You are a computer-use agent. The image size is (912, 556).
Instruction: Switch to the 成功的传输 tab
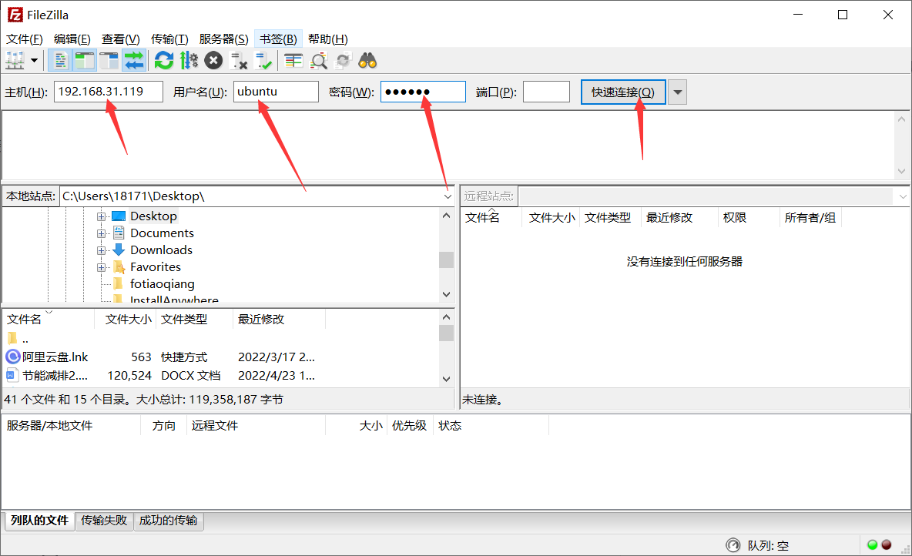click(x=168, y=521)
